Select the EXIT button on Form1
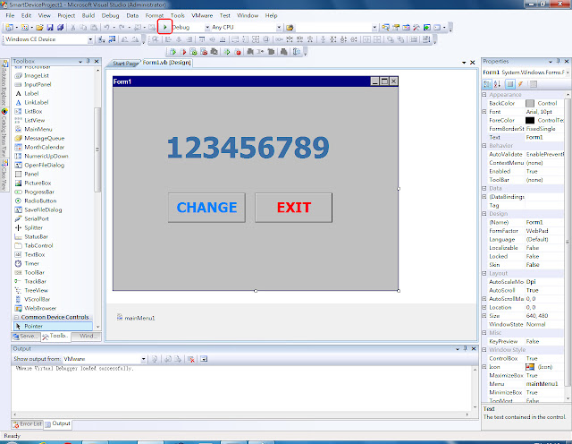 coord(294,208)
